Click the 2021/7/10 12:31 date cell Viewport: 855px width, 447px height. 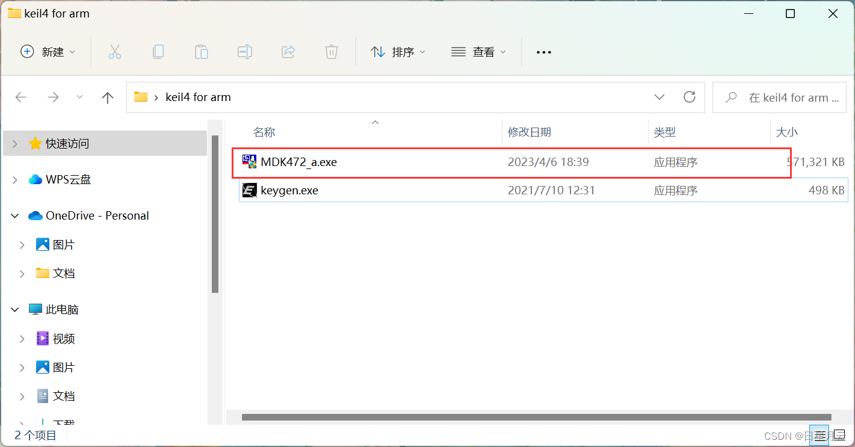point(552,191)
